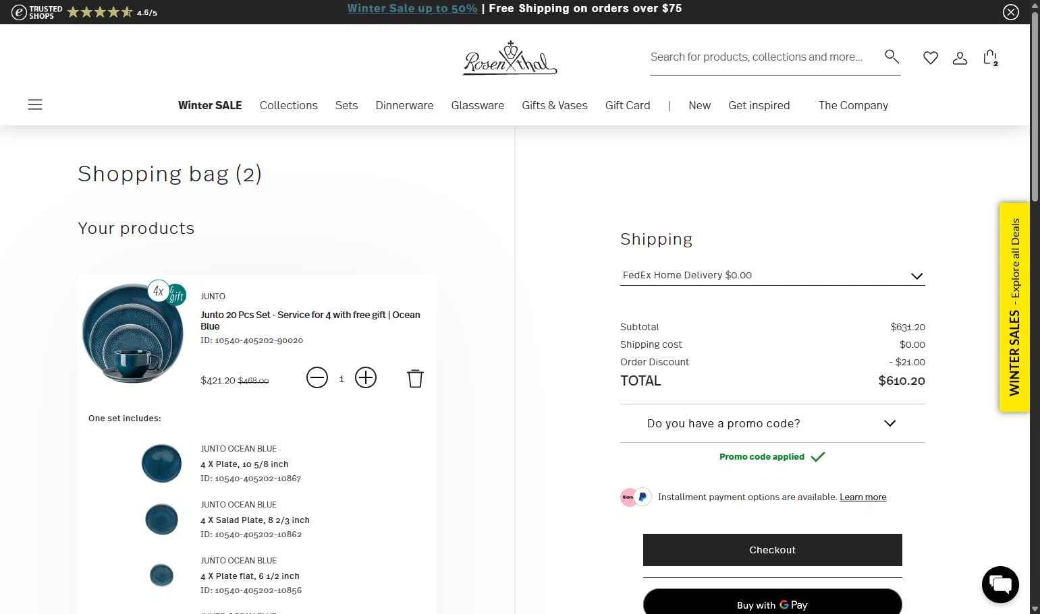Open the Dinnerware menu
The height and width of the screenshot is (614, 1040).
(x=404, y=105)
